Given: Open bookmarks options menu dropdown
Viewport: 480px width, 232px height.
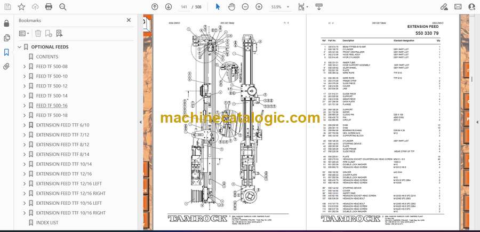Looking at the screenshot, I should [x=24, y=34].
